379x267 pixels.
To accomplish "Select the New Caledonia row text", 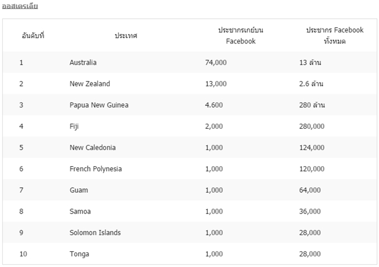I will (x=93, y=148).
